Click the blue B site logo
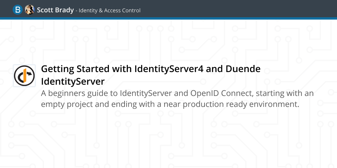This screenshot has height=168, width=337. (x=18, y=10)
